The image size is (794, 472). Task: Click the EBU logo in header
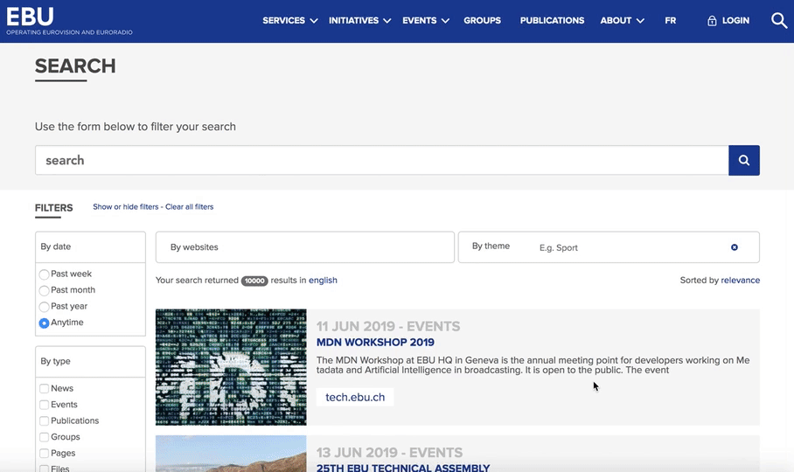click(x=31, y=17)
